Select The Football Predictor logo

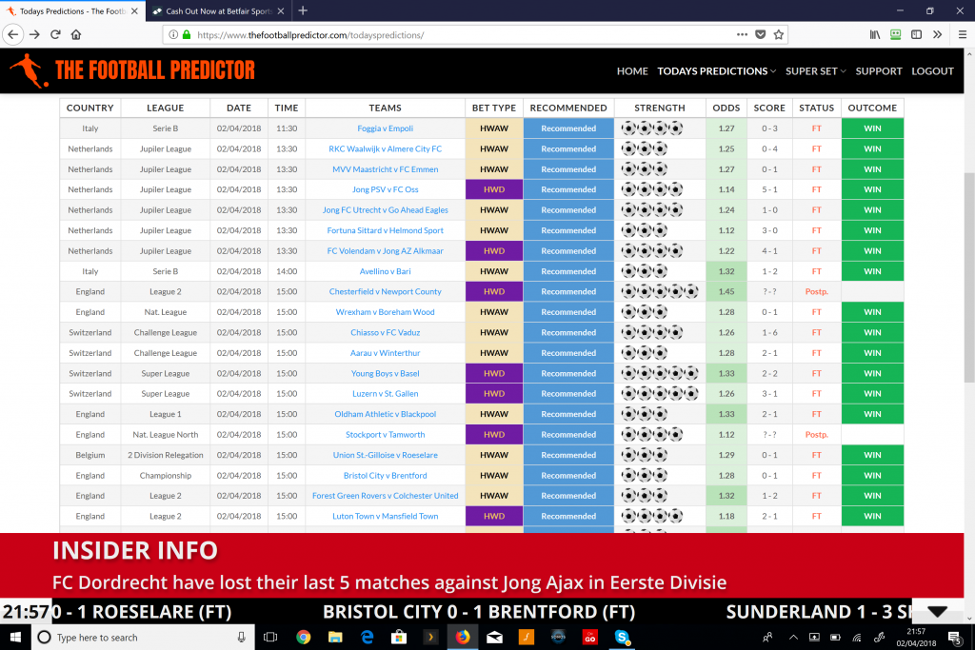[x=133, y=70]
